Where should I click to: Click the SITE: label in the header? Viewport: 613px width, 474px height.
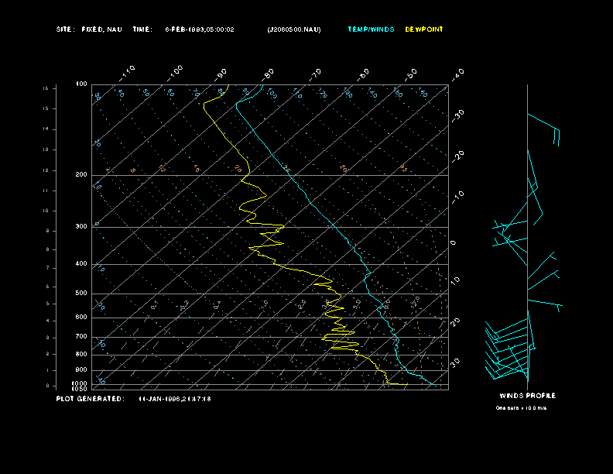click(64, 29)
